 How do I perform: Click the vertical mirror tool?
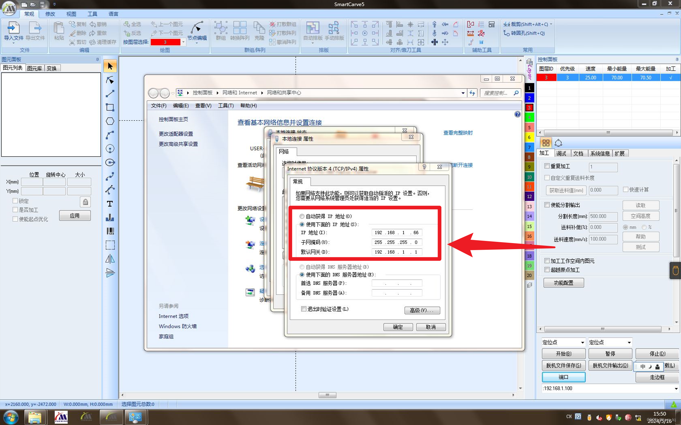click(110, 273)
